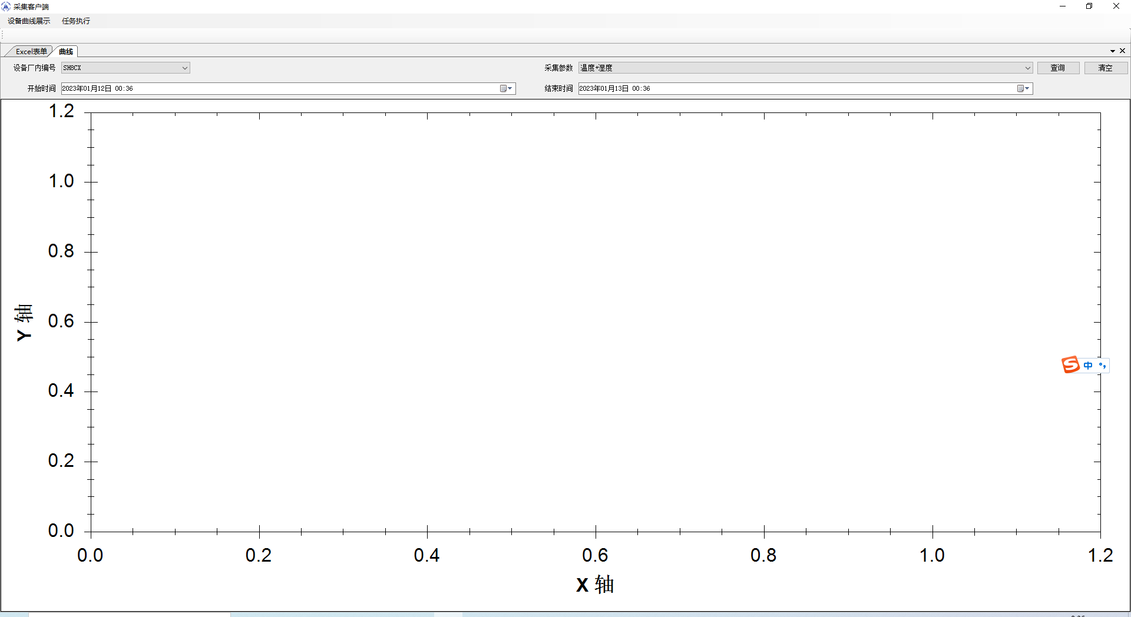Screen dimensions: 1131x617
Task: Select the 曲线 tab
Action: (x=66, y=51)
